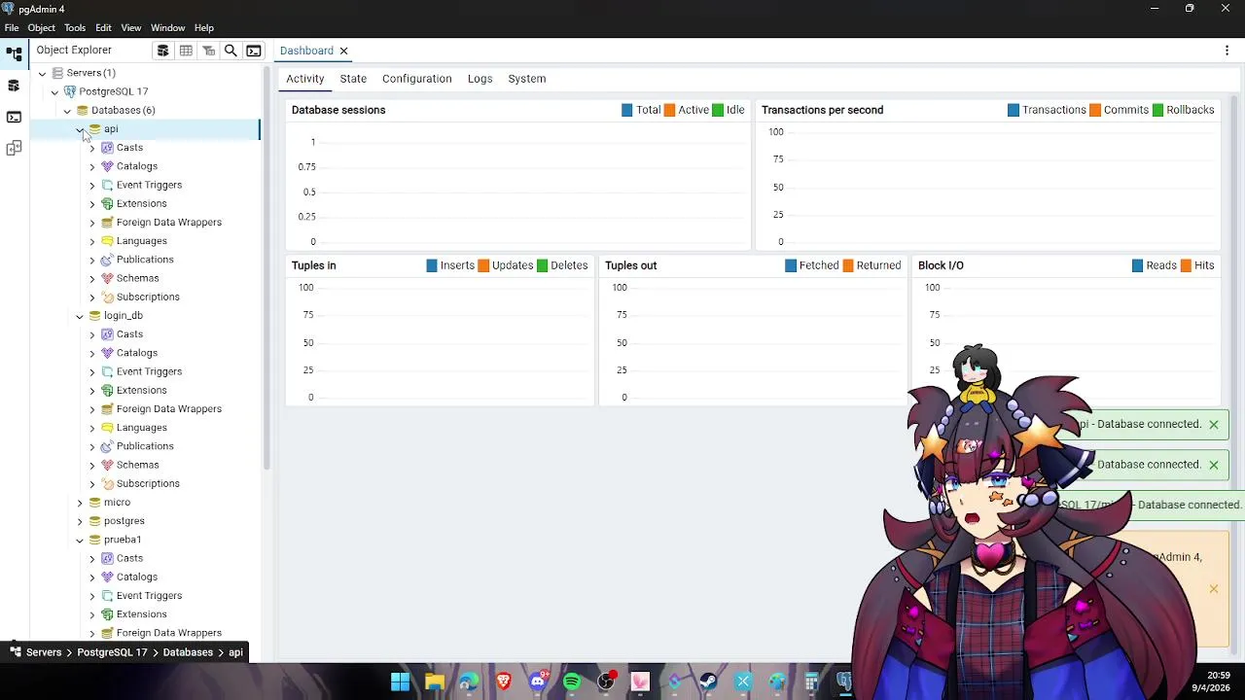Dismiss the api Database connected notification
Viewport: 1245px width, 700px height.
click(1213, 424)
